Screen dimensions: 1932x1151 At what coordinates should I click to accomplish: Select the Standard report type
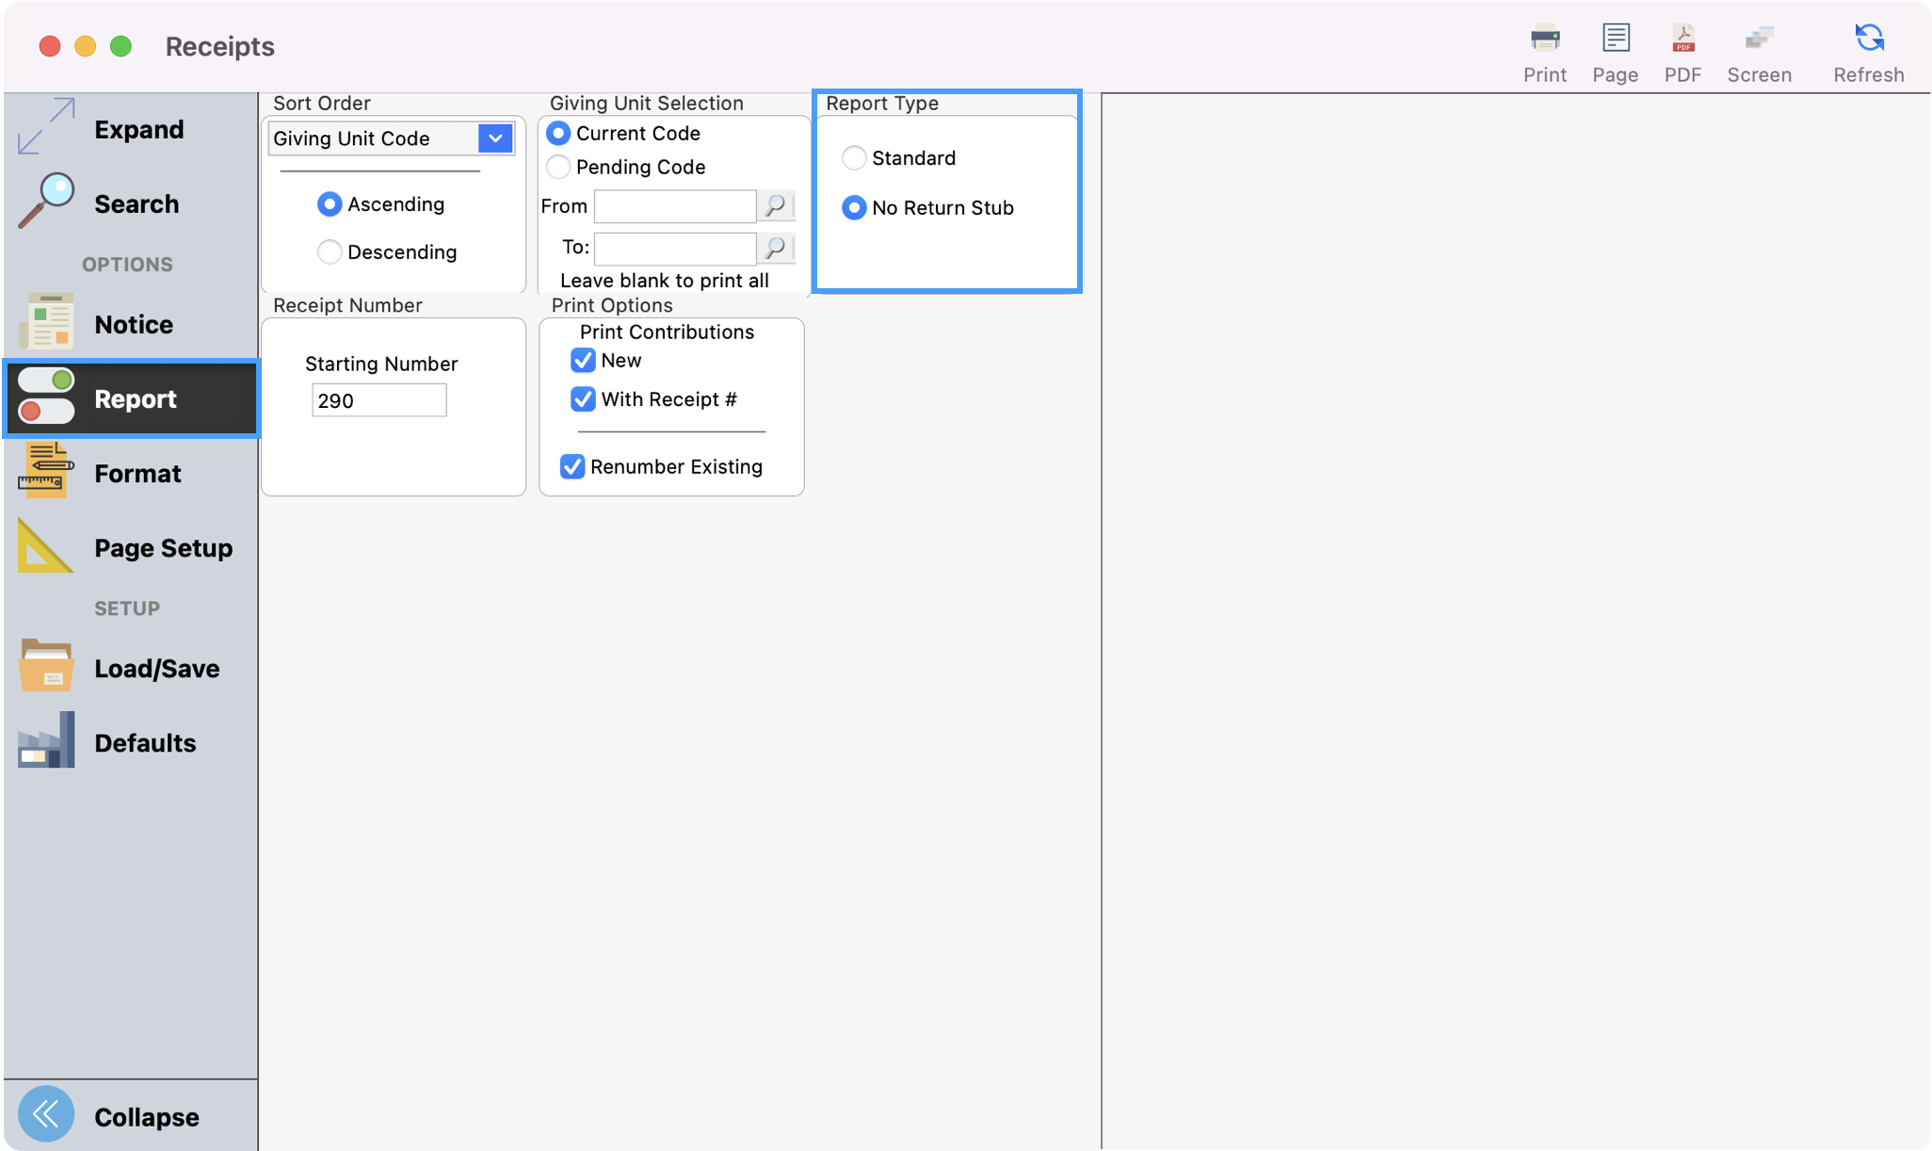(x=854, y=158)
